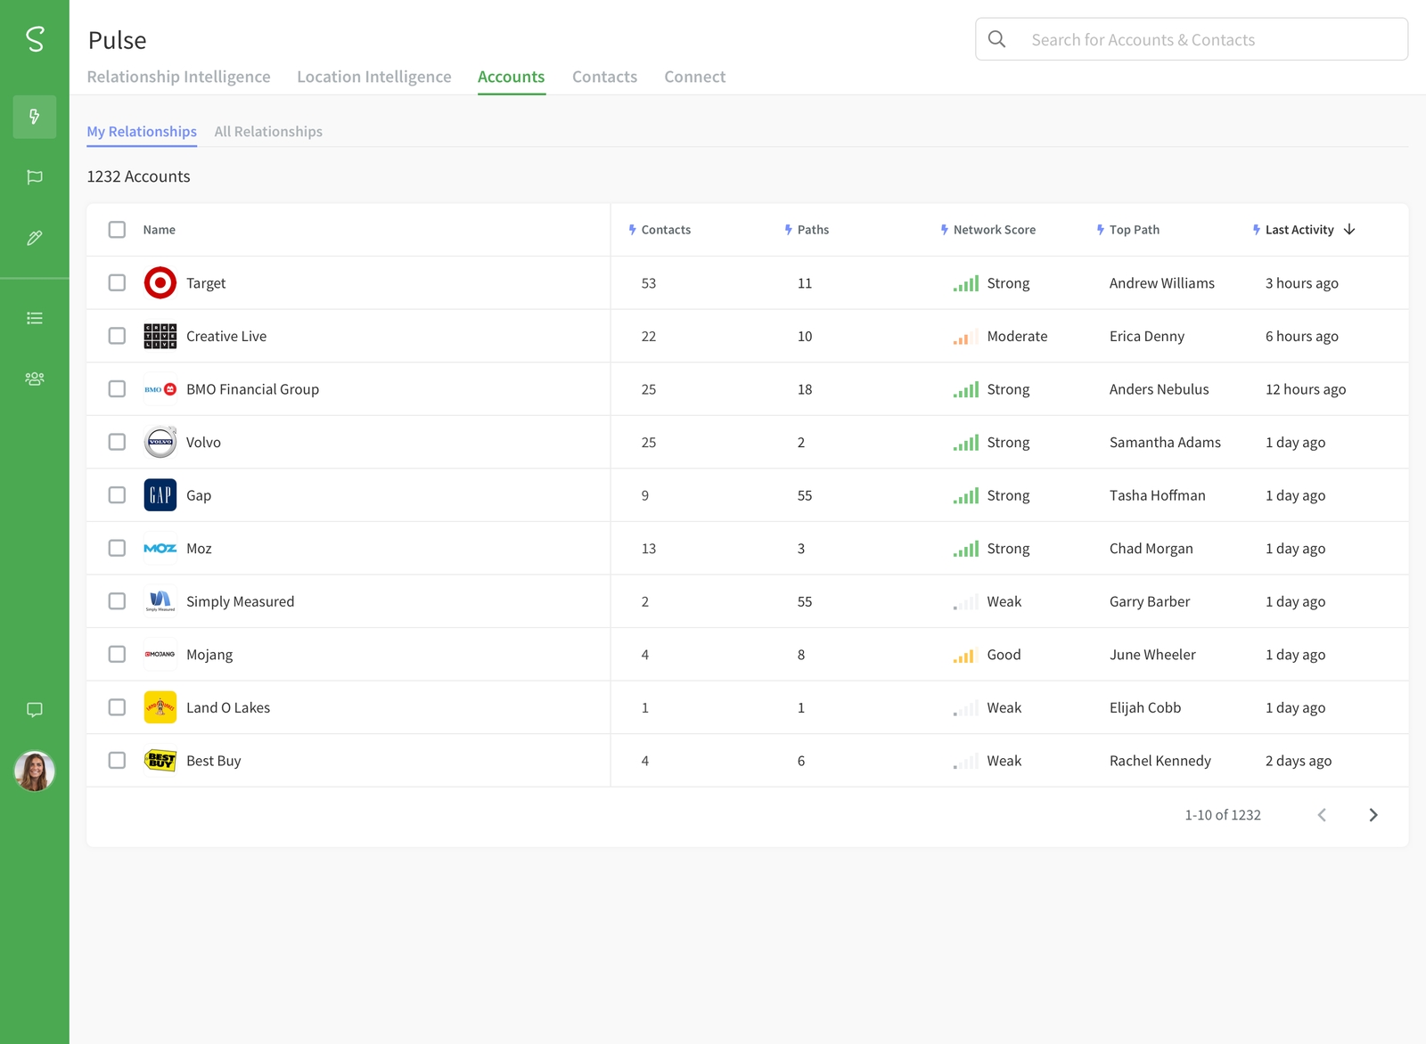Click the Search for Accounts & Contacts field
The width and height of the screenshot is (1426, 1044).
(1192, 39)
